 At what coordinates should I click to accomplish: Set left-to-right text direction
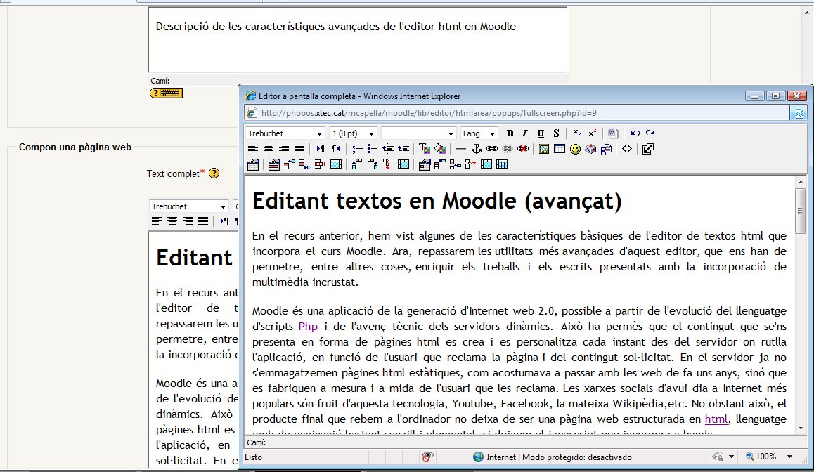coord(321,149)
